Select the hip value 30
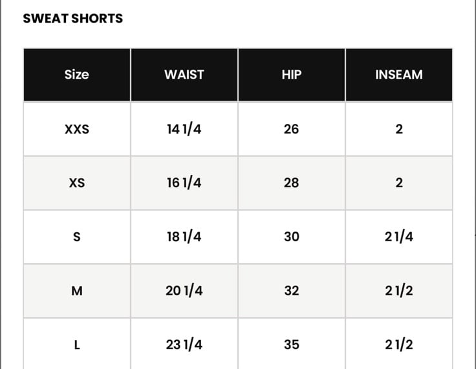Viewport: 476px width, 369px height. click(x=292, y=237)
